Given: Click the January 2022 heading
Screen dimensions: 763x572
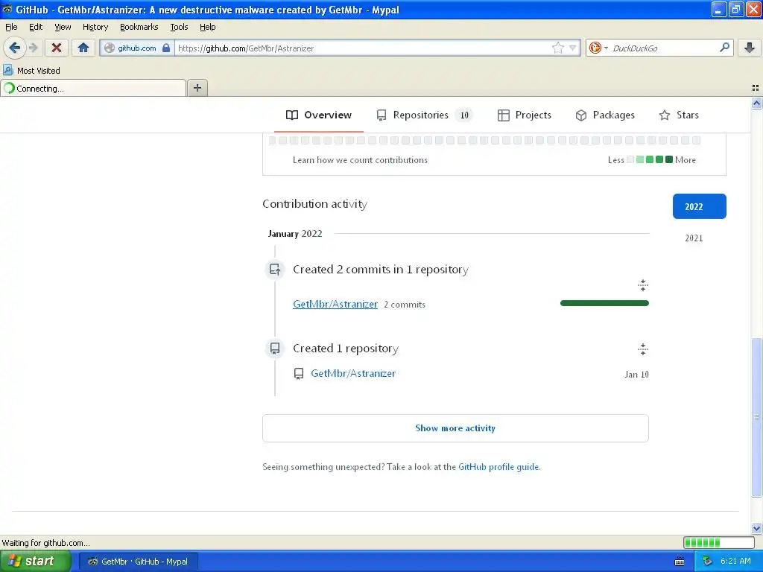Looking at the screenshot, I should pos(295,233).
